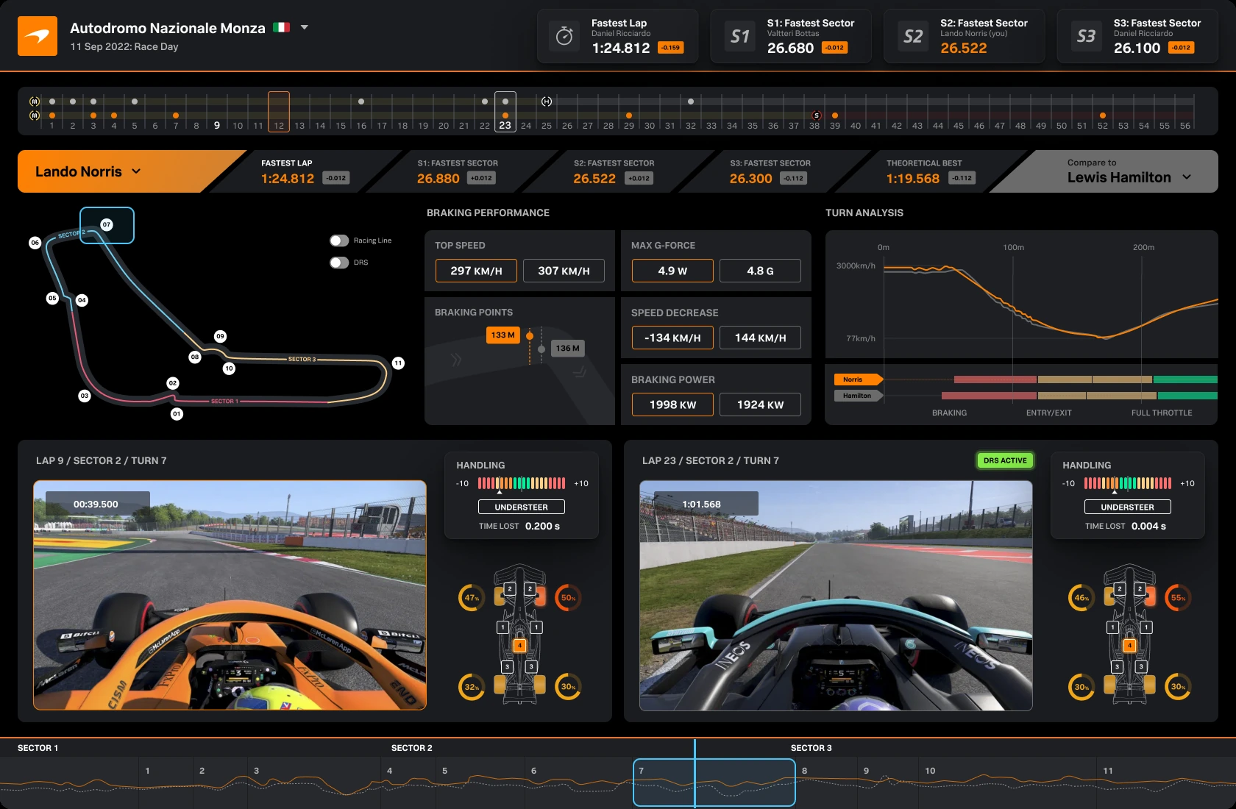This screenshot has height=809, width=1236.
Task: Click the 47% front-left tyre gauge, Lap 9
Action: coord(472,597)
